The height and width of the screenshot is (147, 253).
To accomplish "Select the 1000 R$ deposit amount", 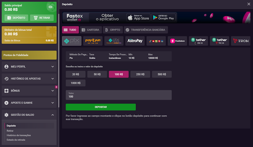I will [76, 83].
